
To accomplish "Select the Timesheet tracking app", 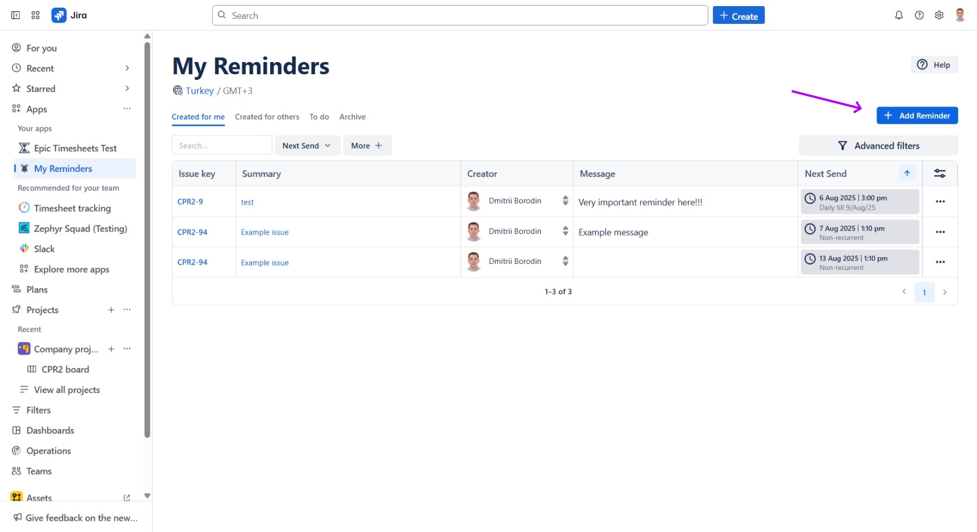I will (x=72, y=208).
